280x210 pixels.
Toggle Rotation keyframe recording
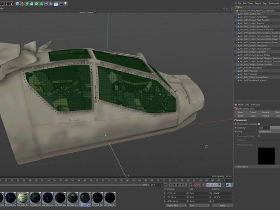tap(215, 185)
